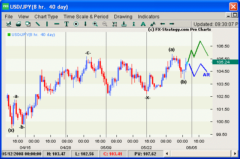Click the indicator zigzag line icon

point(153,24)
